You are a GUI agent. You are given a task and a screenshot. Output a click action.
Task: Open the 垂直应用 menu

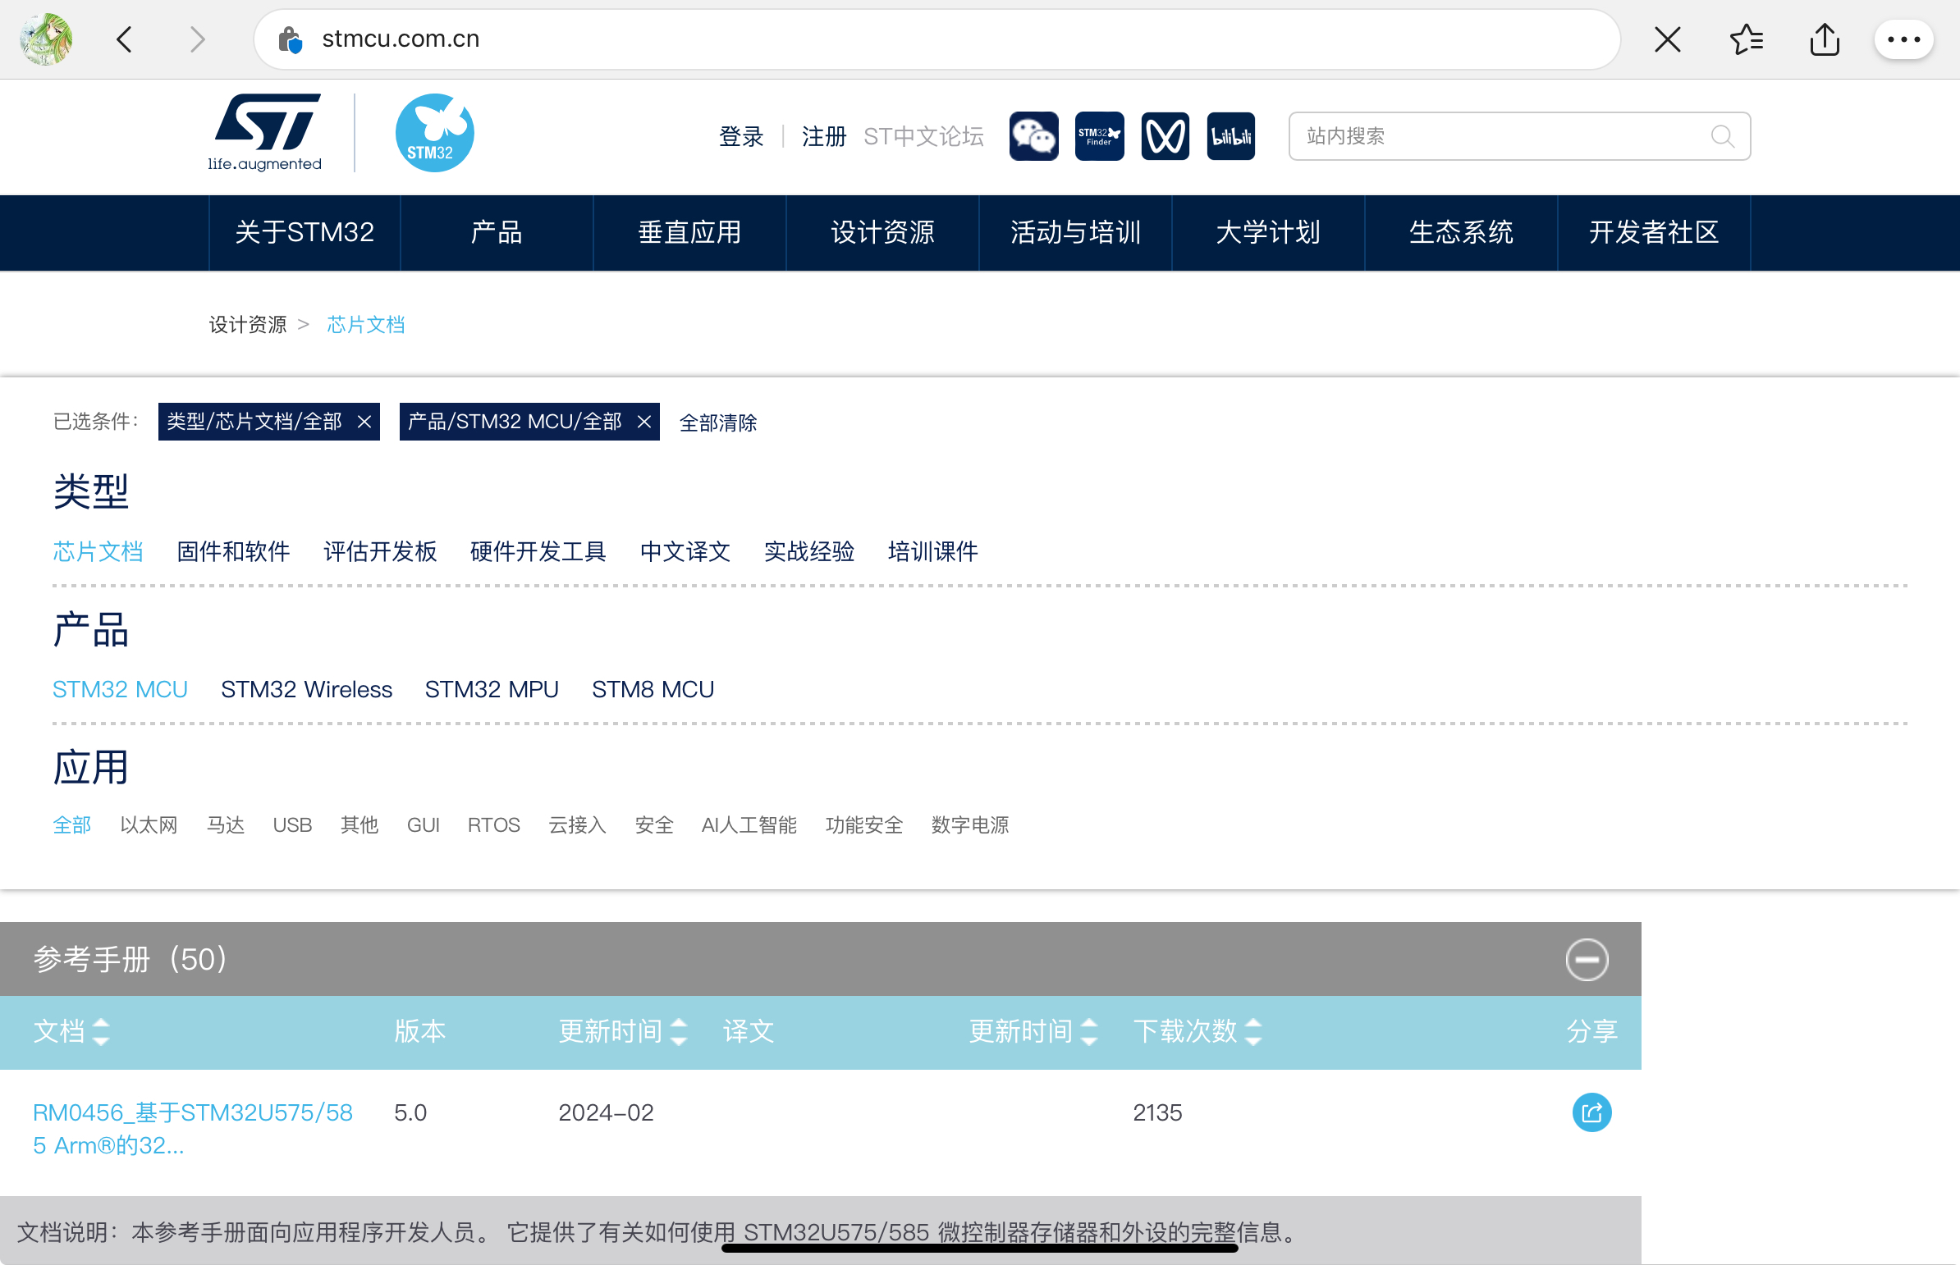point(689,232)
